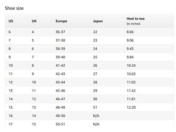Select the heel to toe 9.45 value
Image resolution: width=176 pixels, height=132 pixels.
(130, 49)
